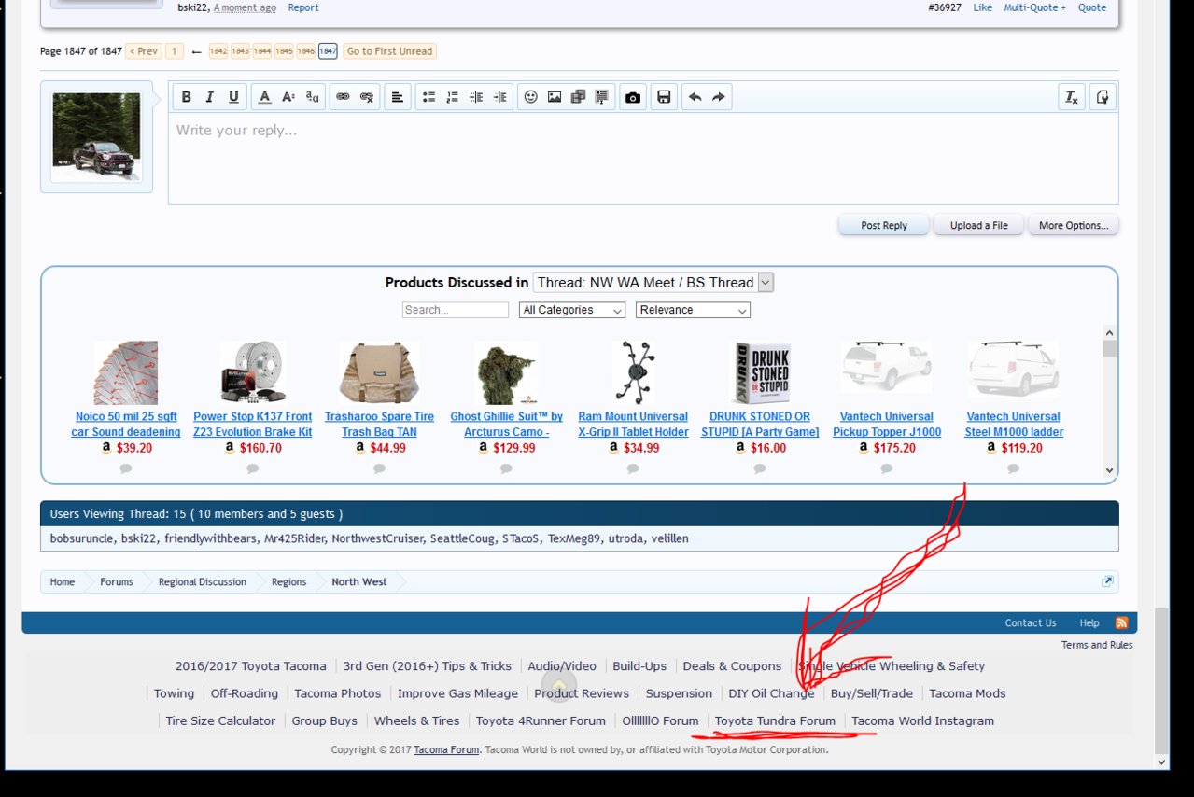
Task: Undo the last edit in editor
Action: coord(695,97)
